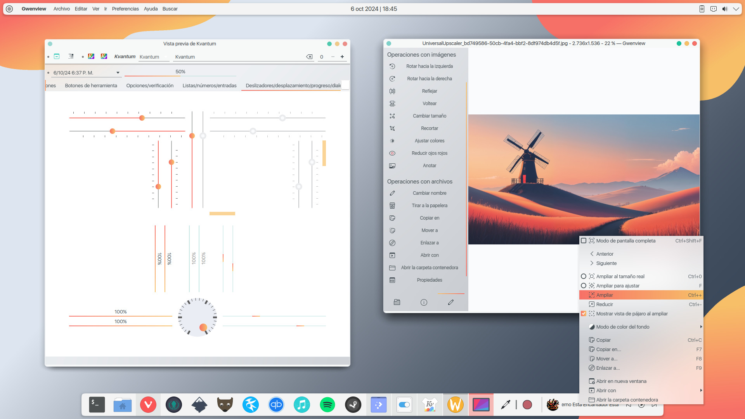745x419 pixels.
Task: Open Steam from the dock
Action: pyautogui.click(x=353, y=405)
